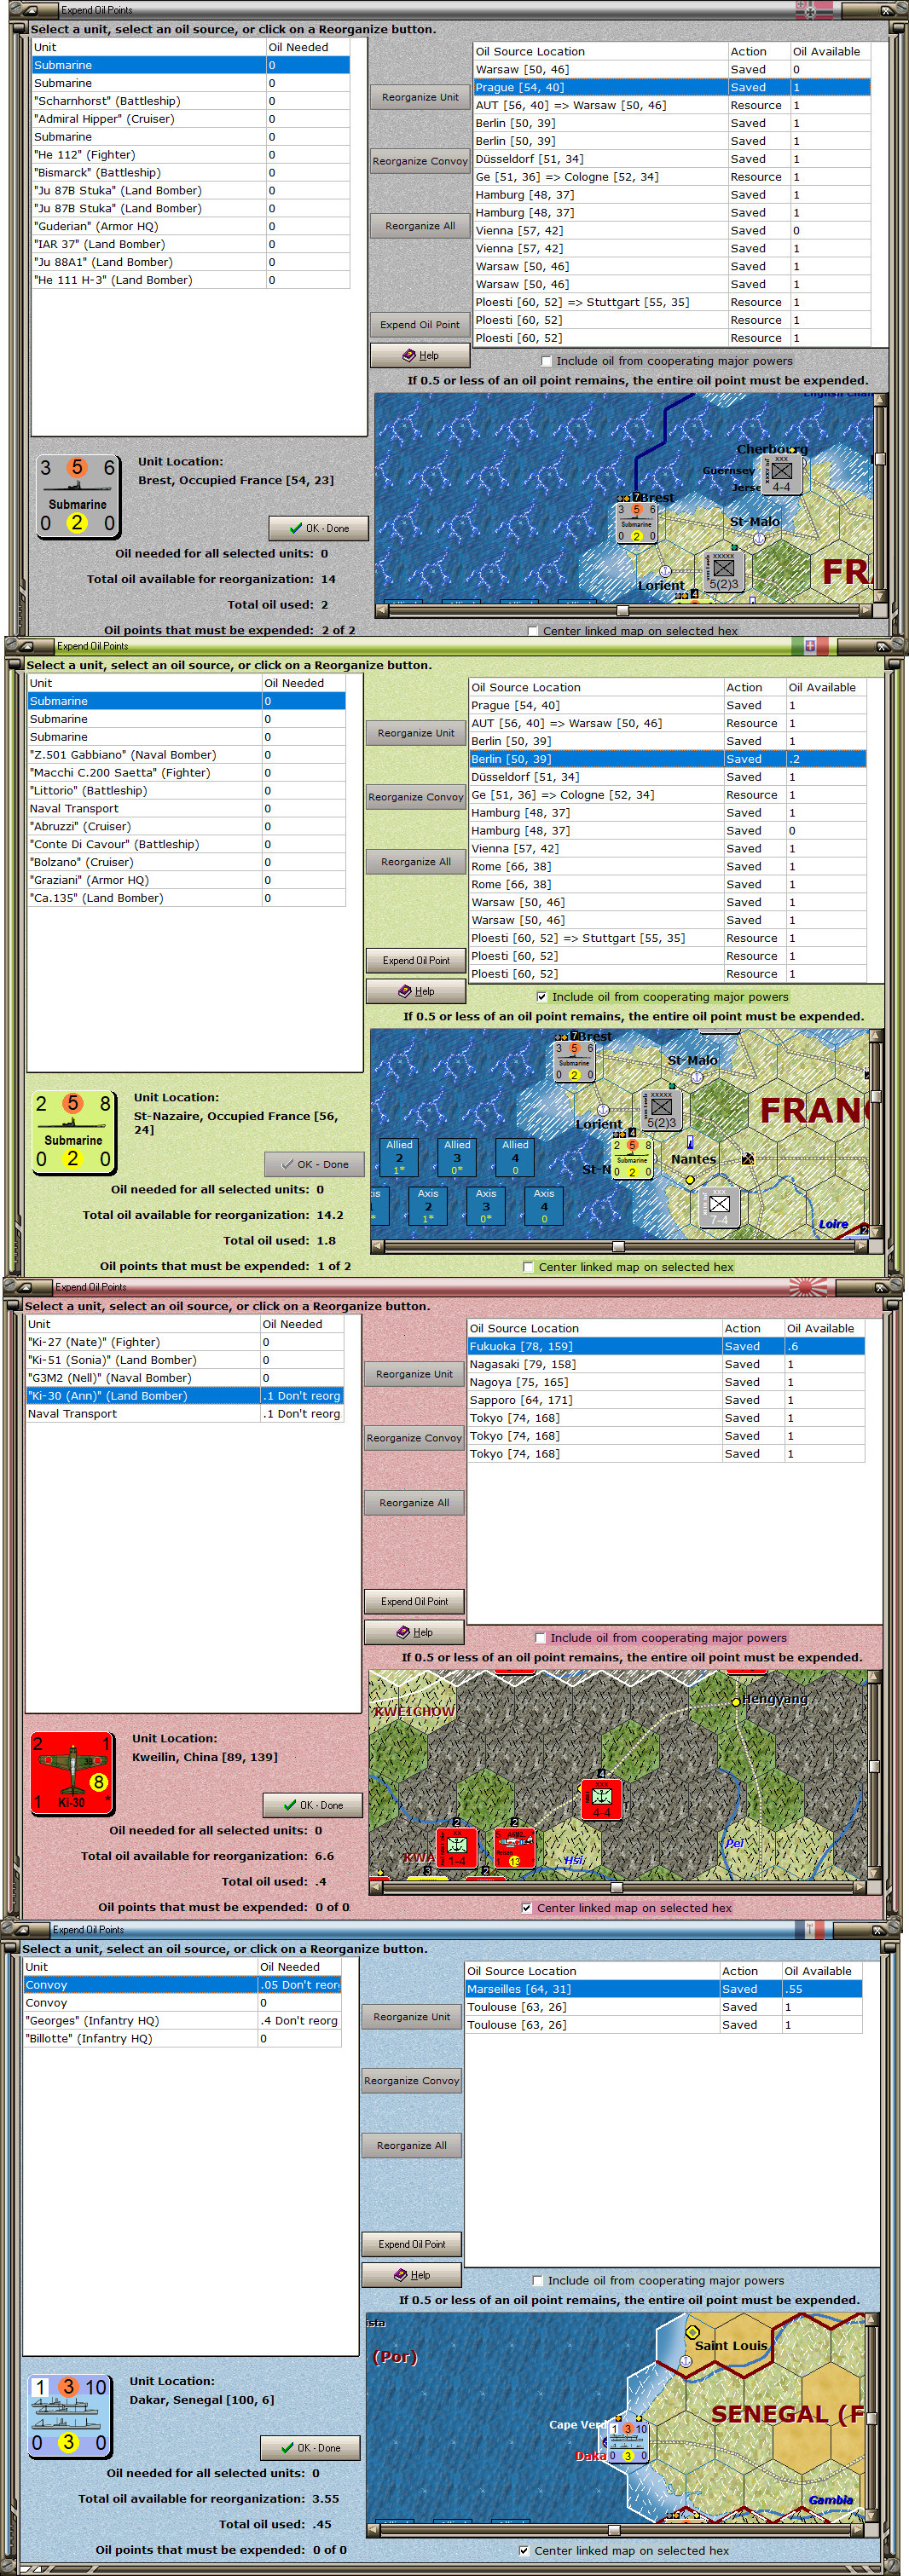The width and height of the screenshot is (909, 2576).
Task: Click the red Ki-30 aircraft counter beside Kweilin location
Action: point(72,1774)
